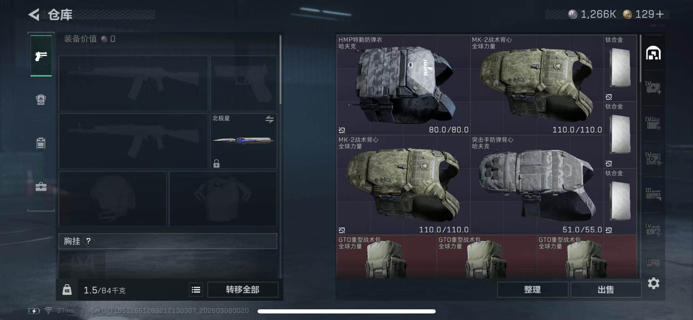This screenshot has height=320, width=693.
Task: Click the 整理 sort button
Action: tap(532, 290)
